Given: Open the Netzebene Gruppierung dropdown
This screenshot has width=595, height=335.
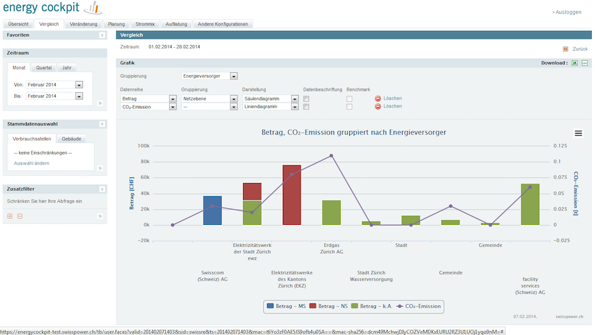Looking at the screenshot, I should pyautogui.click(x=234, y=99).
